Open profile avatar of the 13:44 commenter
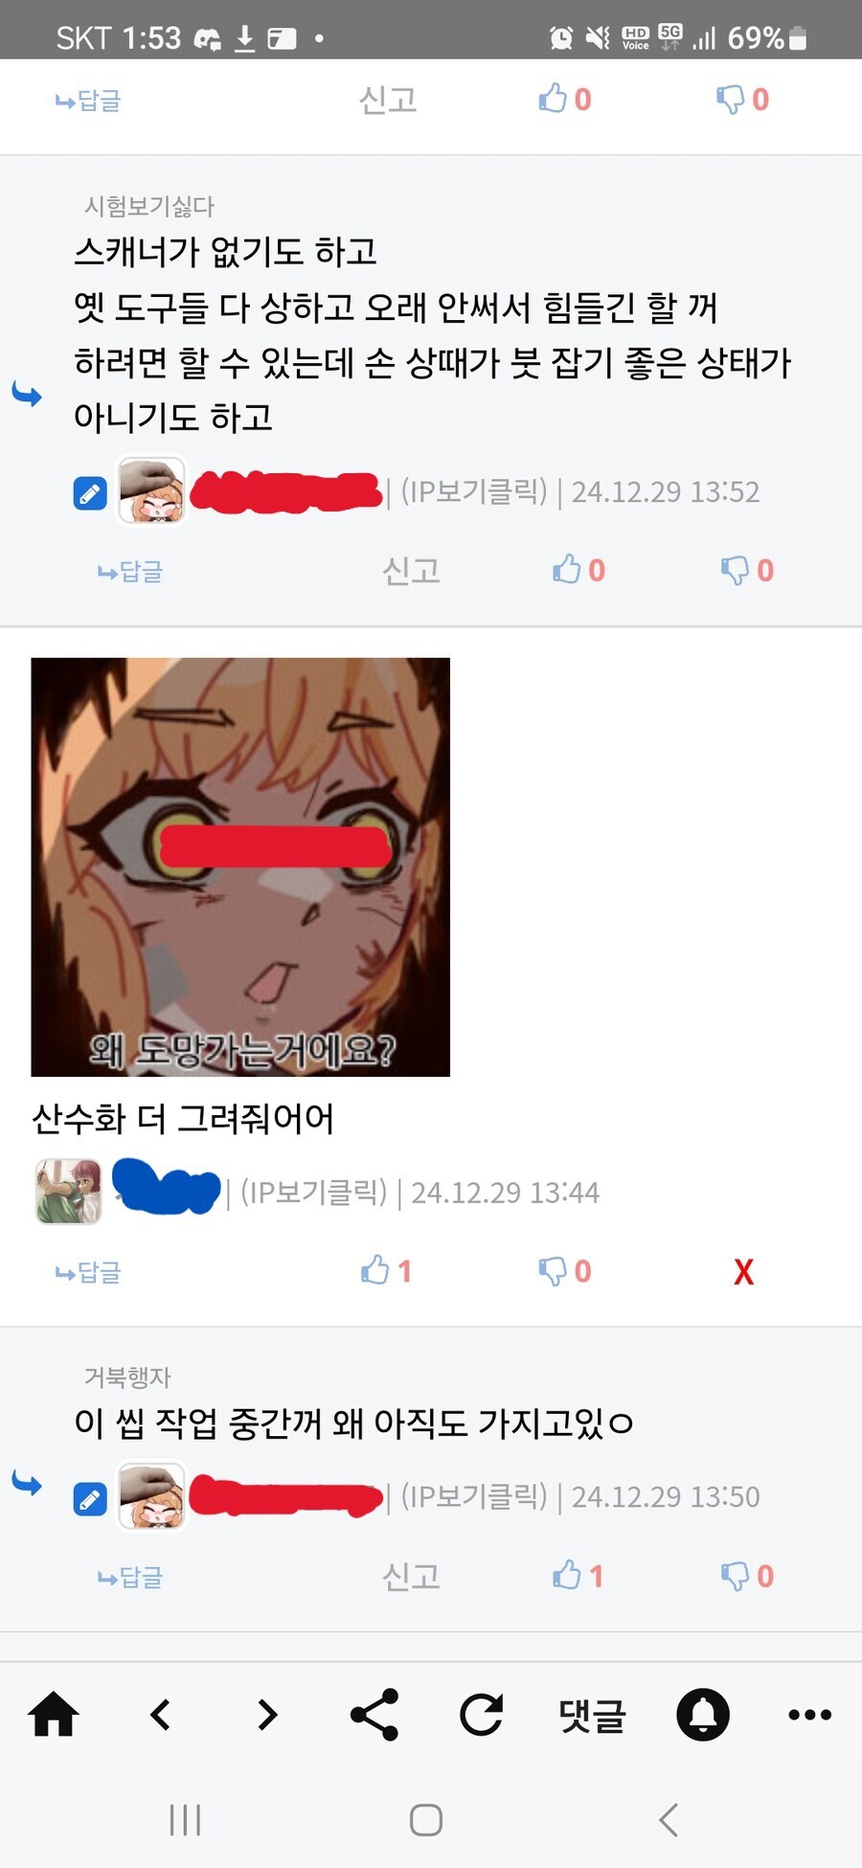 coord(68,1192)
